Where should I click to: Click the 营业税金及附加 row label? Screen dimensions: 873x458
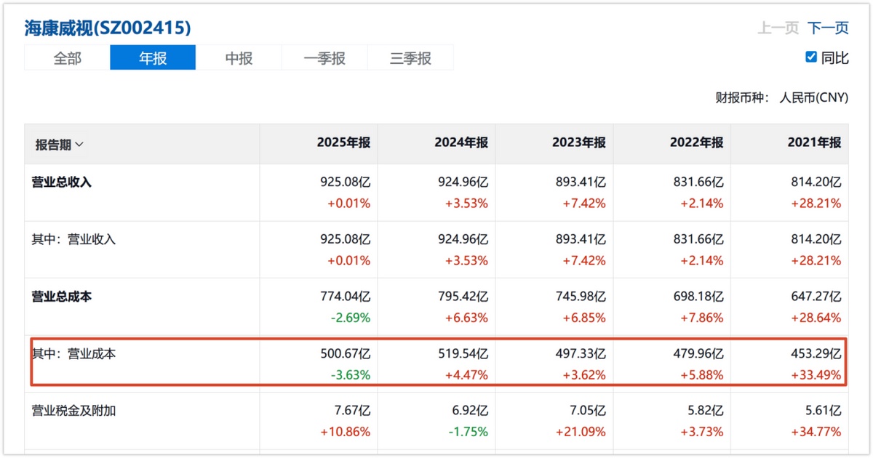click(73, 411)
